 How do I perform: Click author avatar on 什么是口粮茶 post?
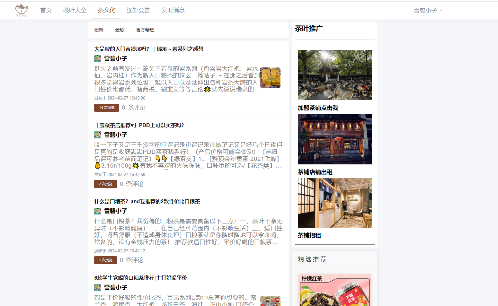(98, 211)
